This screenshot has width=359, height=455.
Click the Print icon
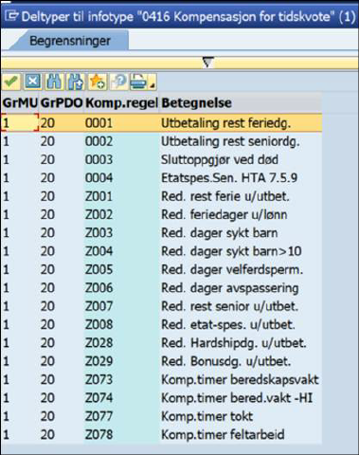[139, 82]
